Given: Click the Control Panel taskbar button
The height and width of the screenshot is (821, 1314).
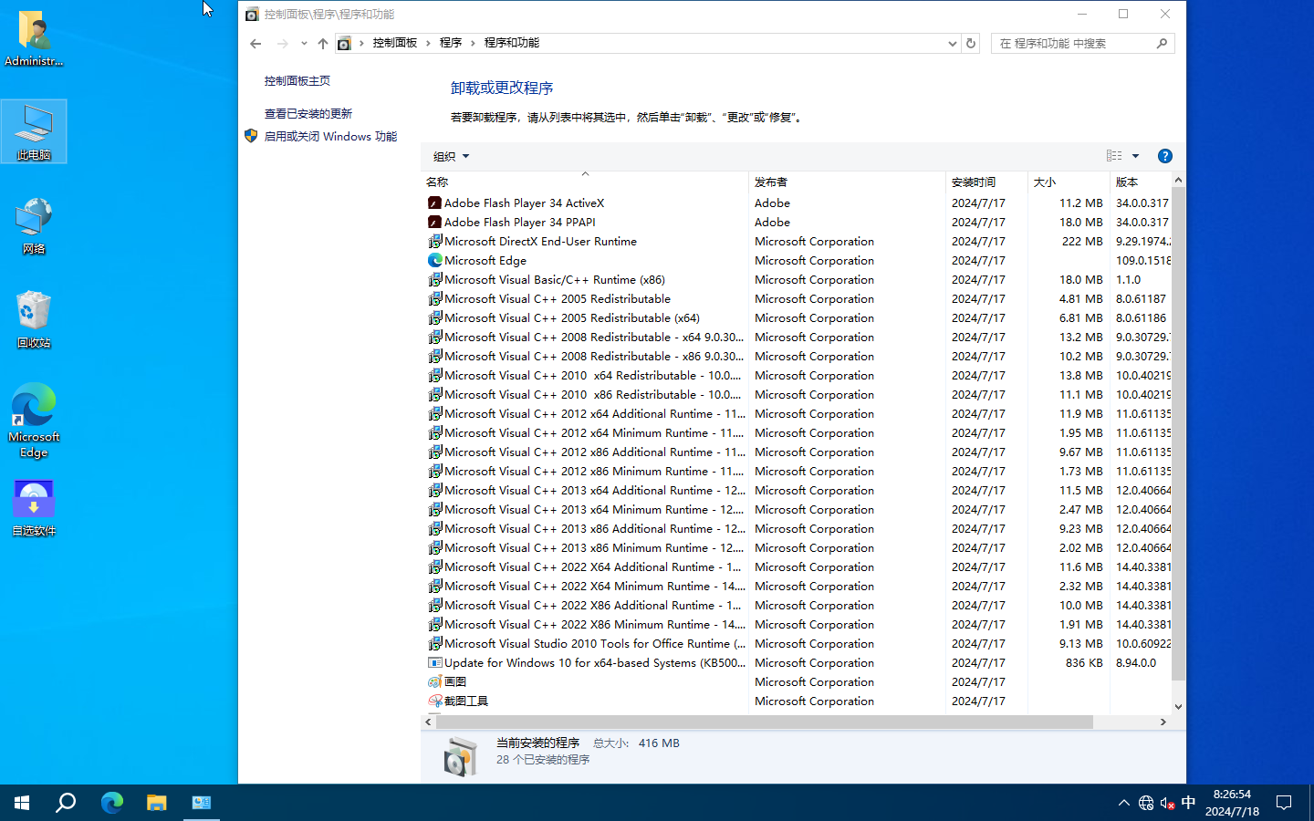Looking at the screenshot, I should pos(202,803).
